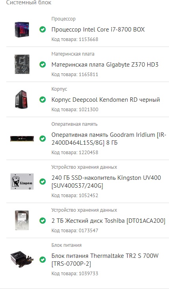Image resolution: width=169 pixels, height=289 pixels.
Task: Open Материнская плата Gigabyte Z370 HD3 link
Action: pyautogui.click(x=105, y=65)
